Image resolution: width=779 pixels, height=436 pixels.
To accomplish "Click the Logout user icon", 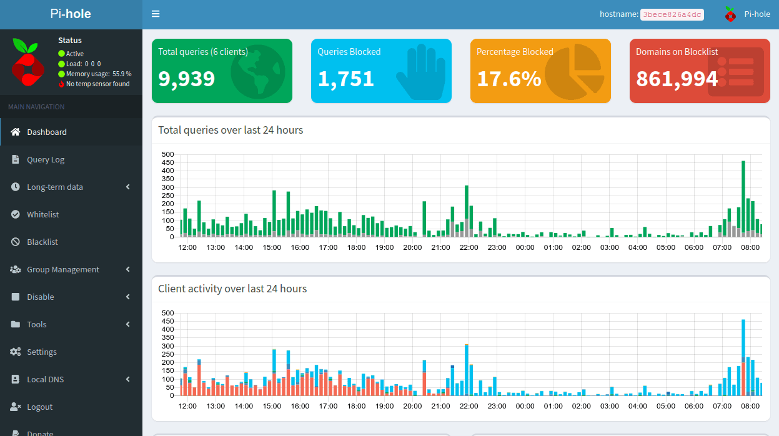I will point(16,407).
